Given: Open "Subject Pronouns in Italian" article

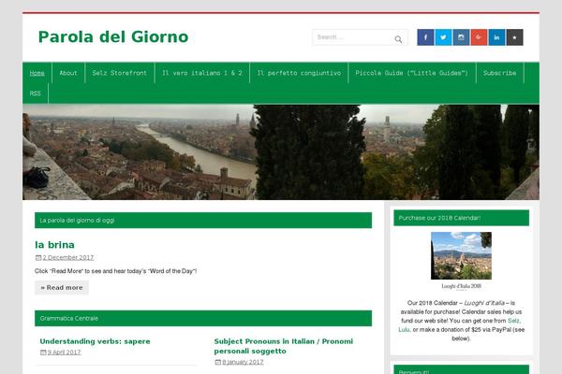Looking at the screenshot, I should [284, 346].
